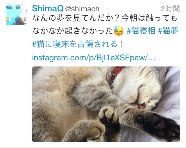The height and width of the screenshot is (148, 186).
Task: Open ShimaQ's alien profile avatar
Action: (x=16, y=15)
